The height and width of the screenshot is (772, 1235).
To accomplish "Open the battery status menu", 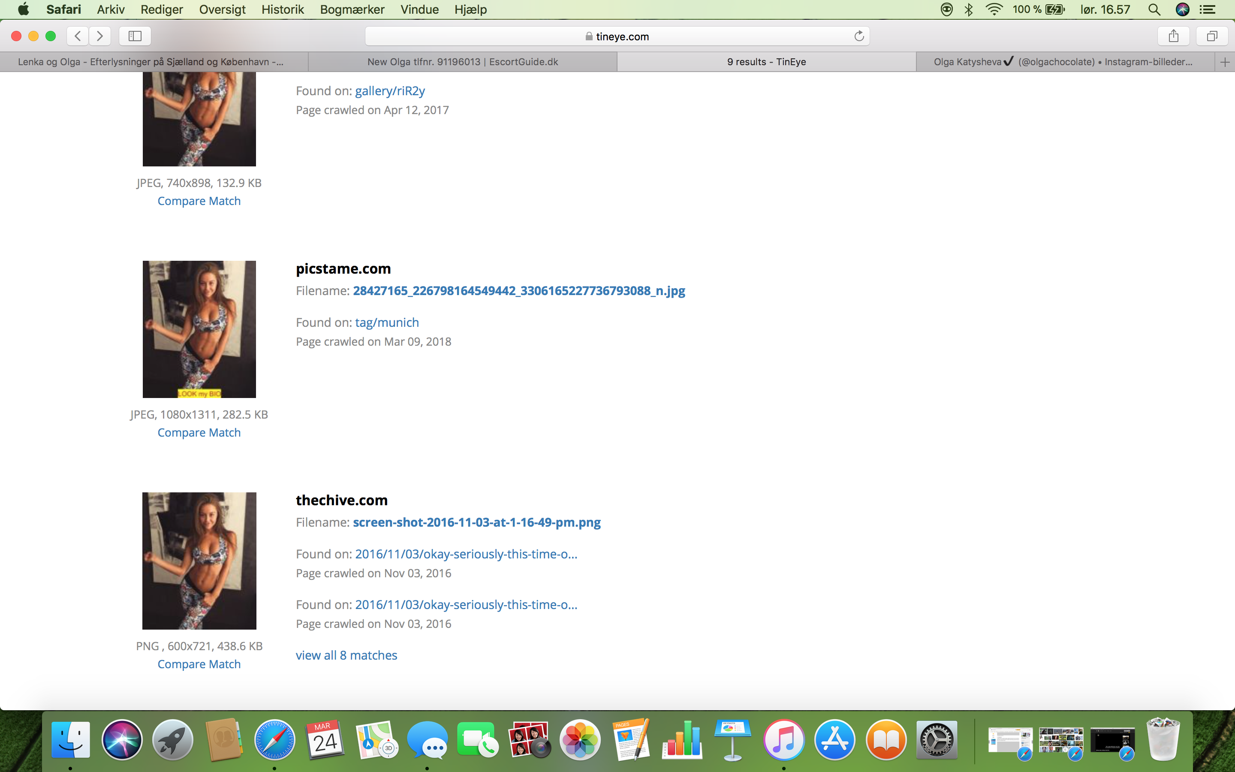I will tap(1054, 9).
